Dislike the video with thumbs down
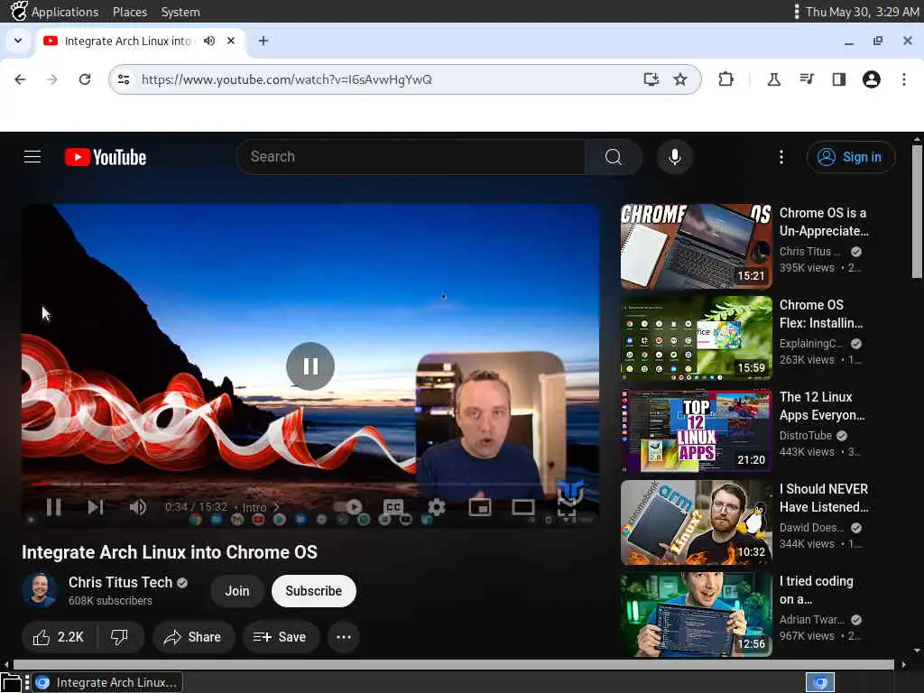Screen dimensions: 924x693 [x=120, y=637]
